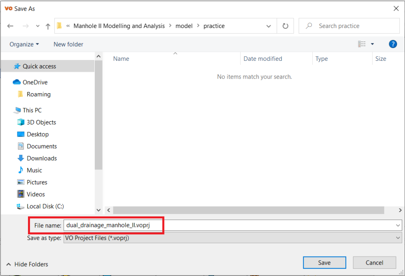
Task: Open the Save as type dropdown
Action: pos(233,238)
